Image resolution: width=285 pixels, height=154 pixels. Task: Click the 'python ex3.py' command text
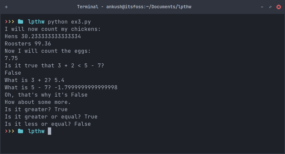pyautogui.click(x=69, y=22)
